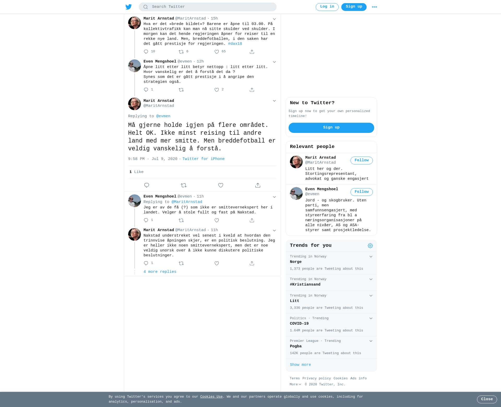Expand the More footer dropdown
The width and height of the screenshot is (501, 407).
point(295,384)
